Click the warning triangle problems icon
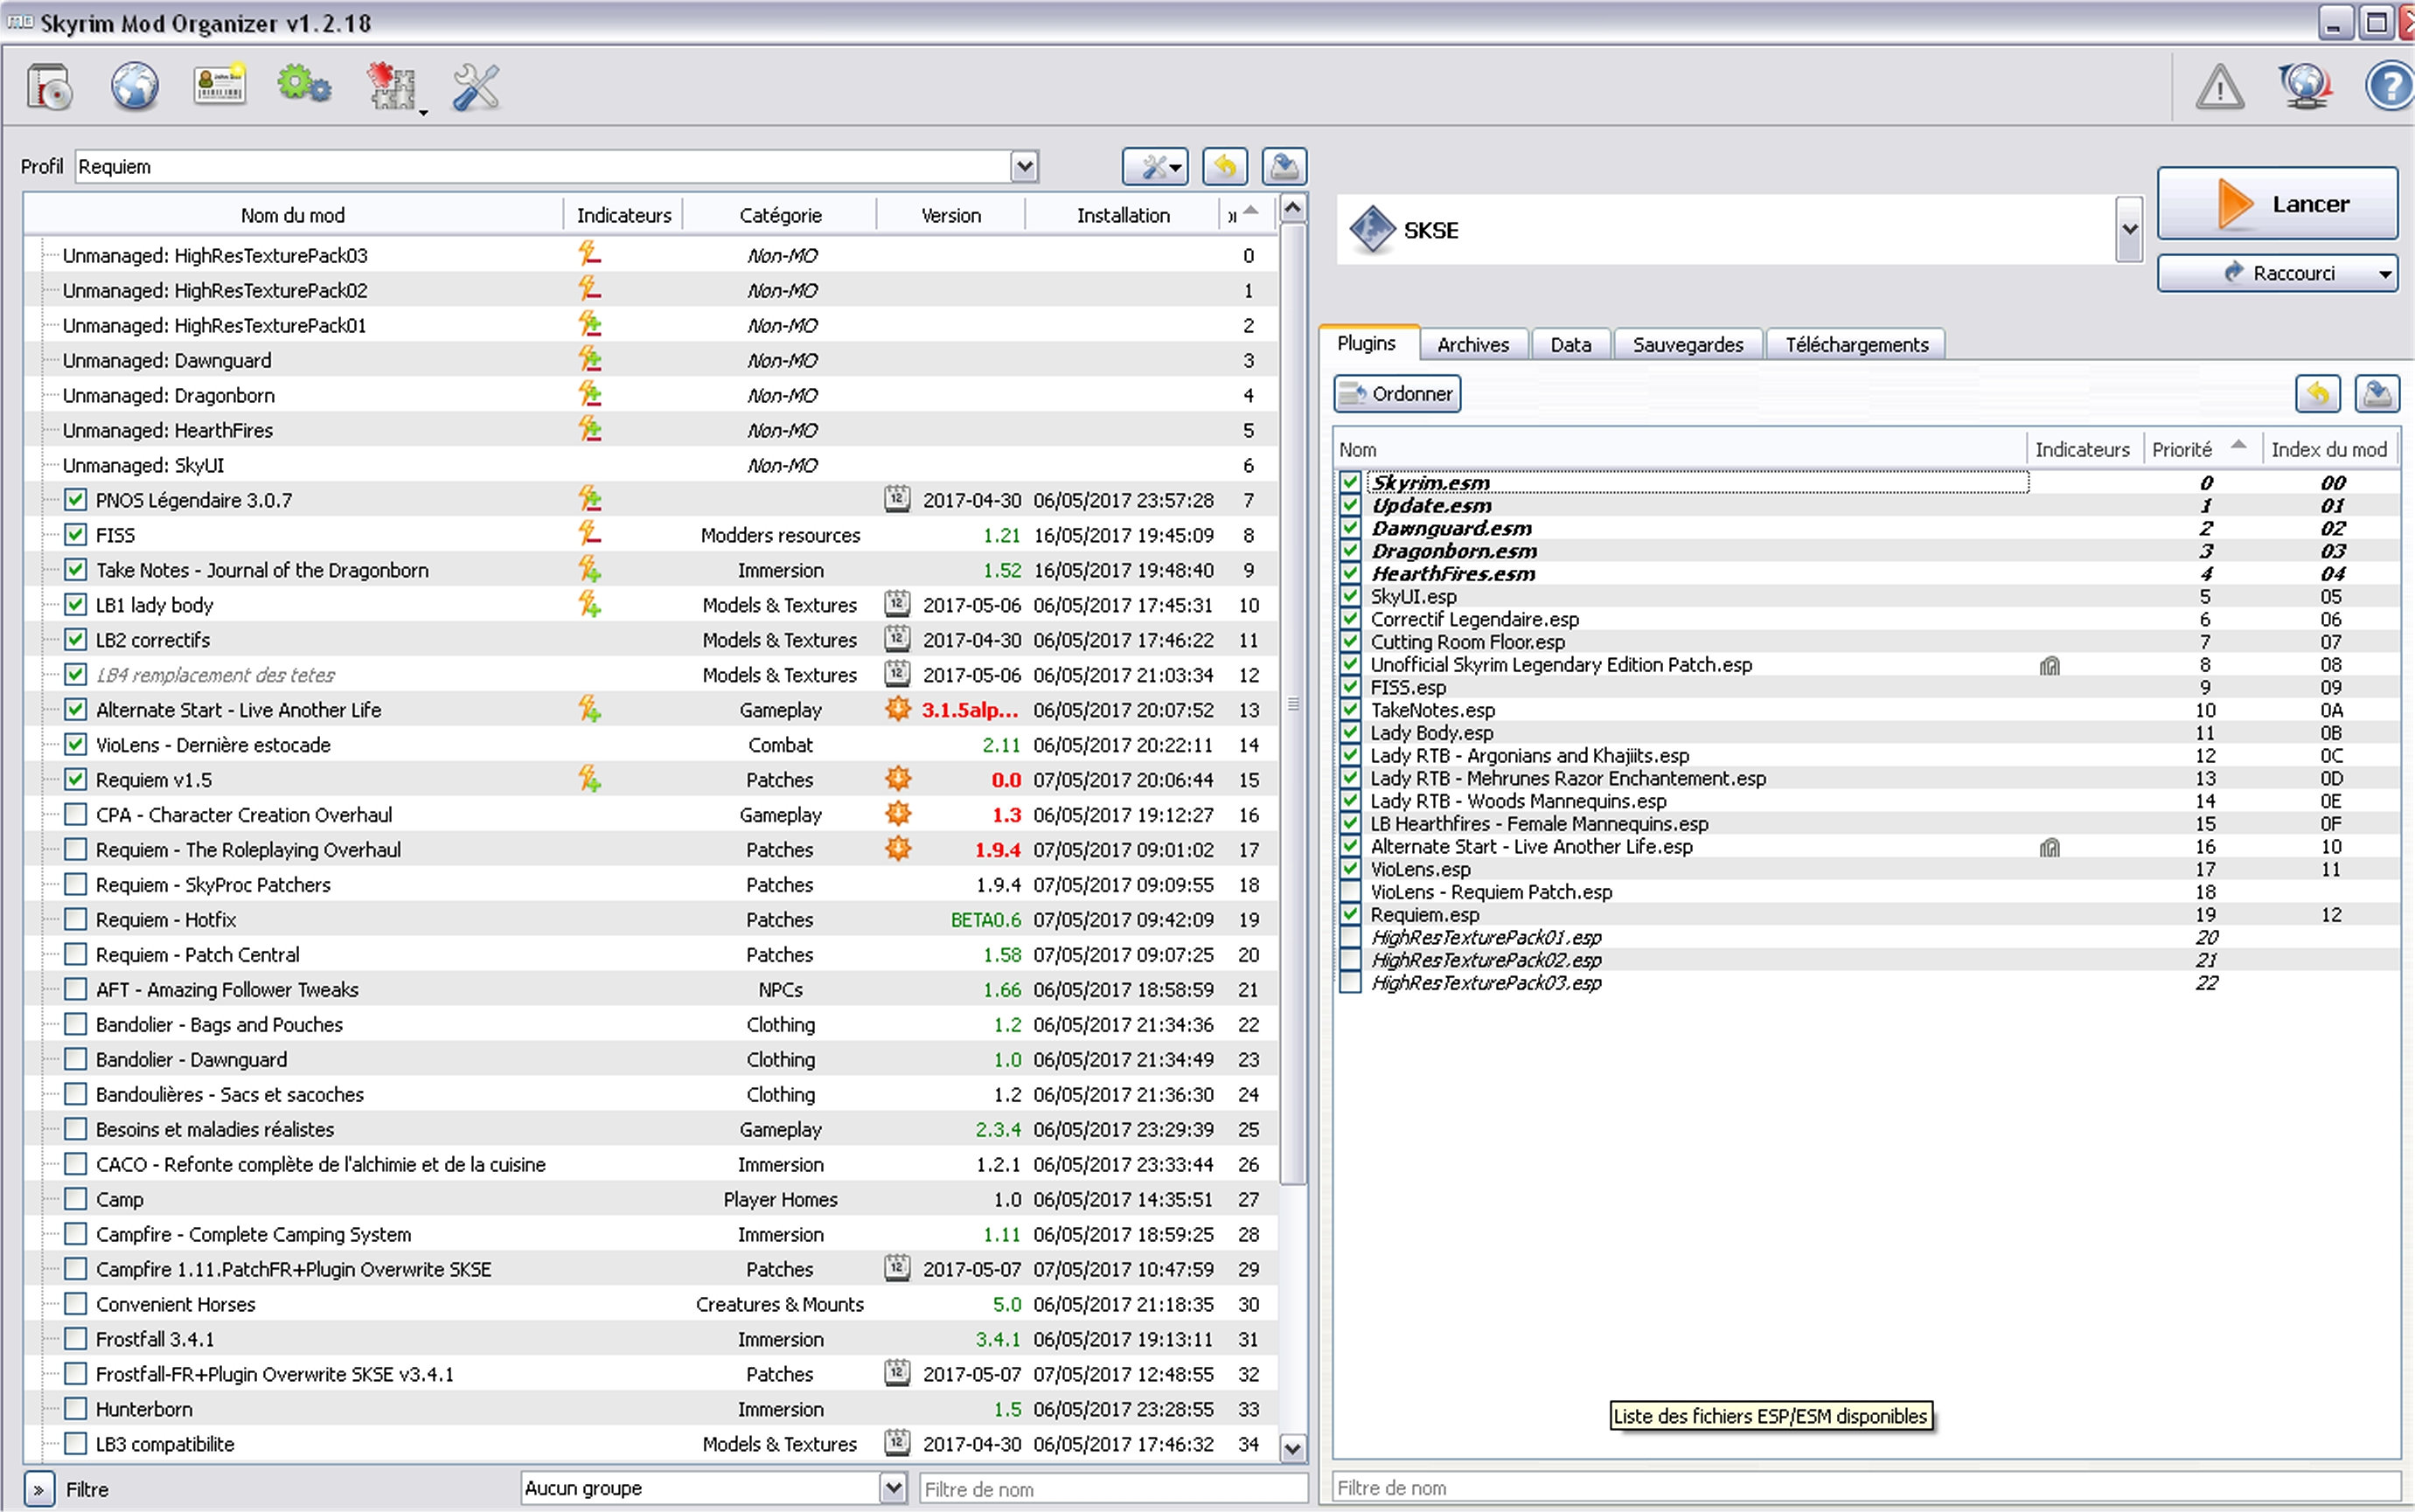Screen dimensions: 2415x1512 [x=2219, y=87]
